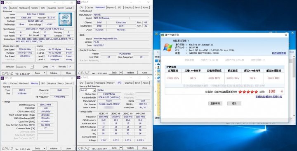Click the NCT6791 LPCIO field
Viewport: 297px width, 151px height.
[121, 30]
